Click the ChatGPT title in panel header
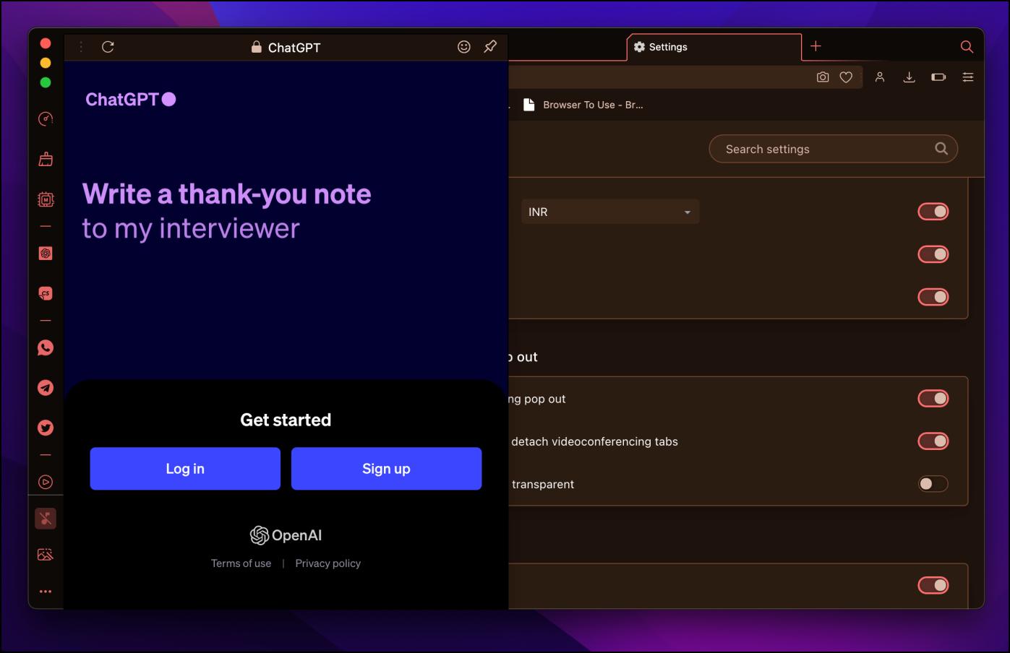 point(294,48)
